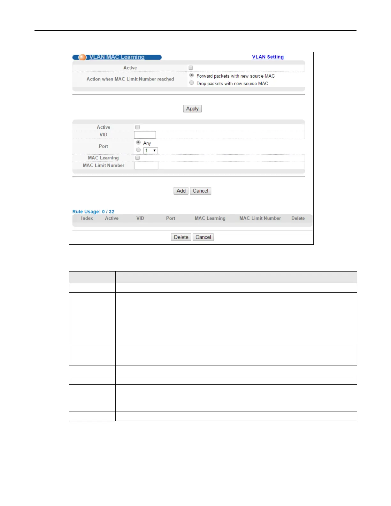Tick the top Active checkbox beside Action settings
Viewport: 391px width, 506px height.
[191, 68]
